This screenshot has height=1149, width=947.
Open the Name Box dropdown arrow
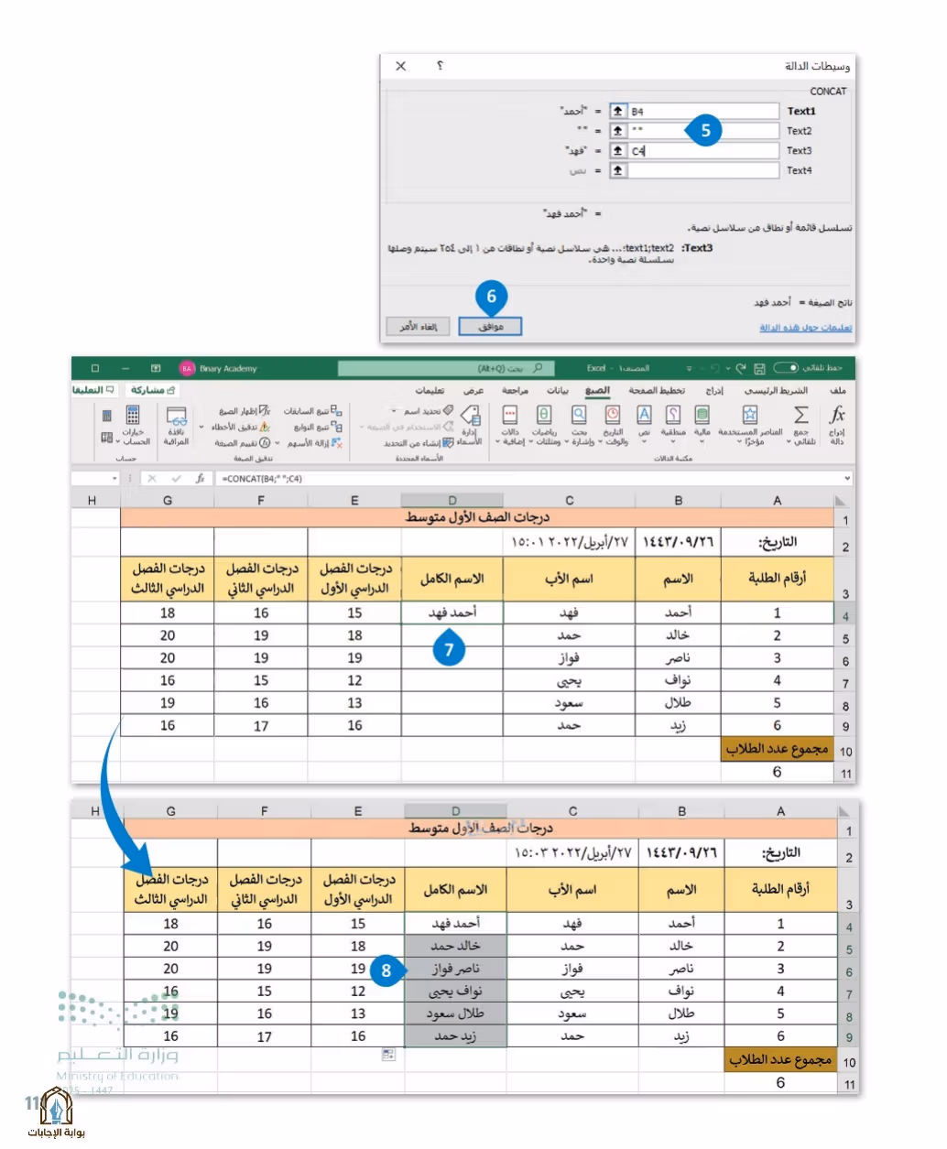tap(114, 478)
